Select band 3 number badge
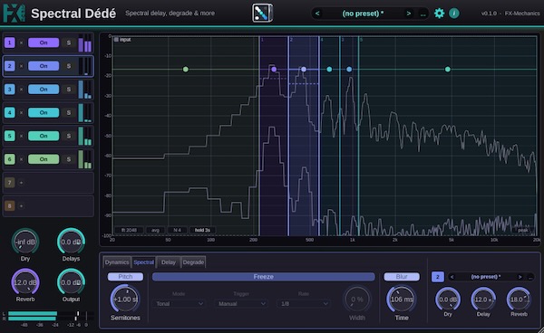Screen dimensions: 544x333 tap(10, 90)
